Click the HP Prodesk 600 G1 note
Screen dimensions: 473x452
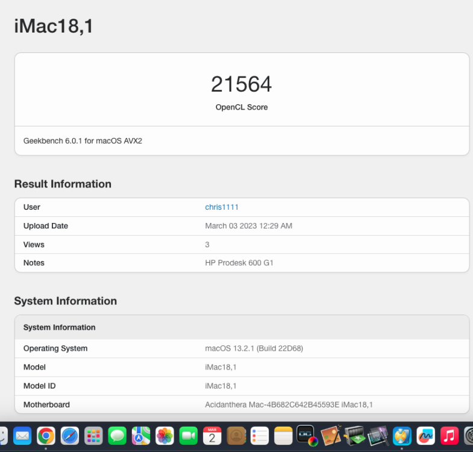(239, 263)
